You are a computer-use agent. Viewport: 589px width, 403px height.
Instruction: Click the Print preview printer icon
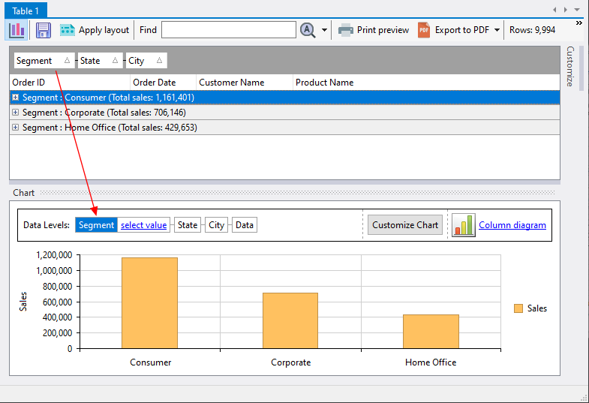(x=346, y=30)
